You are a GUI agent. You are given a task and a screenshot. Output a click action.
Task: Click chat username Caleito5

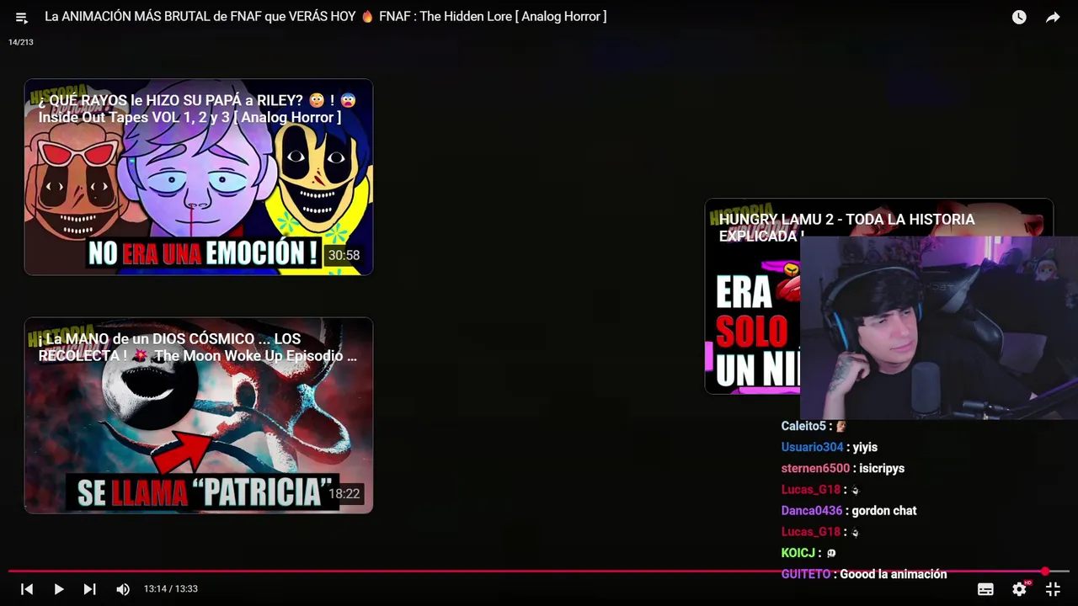(803, 426)
